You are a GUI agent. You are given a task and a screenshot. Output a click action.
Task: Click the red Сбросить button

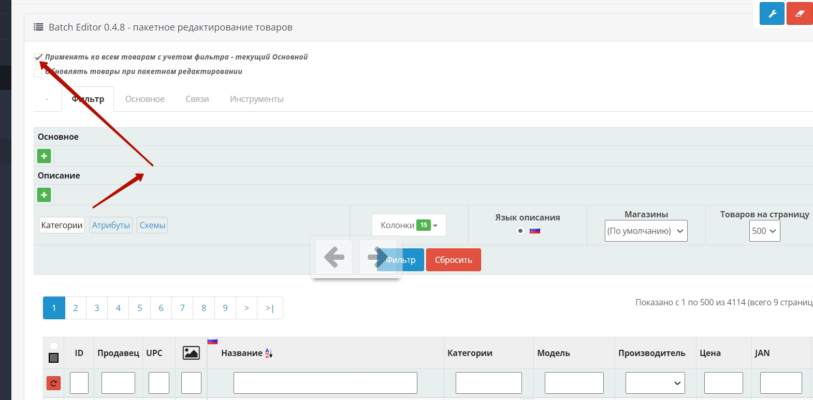453,260
